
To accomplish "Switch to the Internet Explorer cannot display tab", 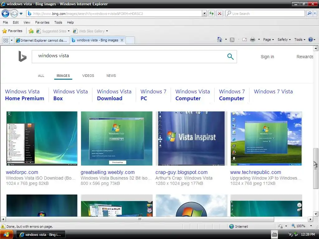I will click(42, 40).
